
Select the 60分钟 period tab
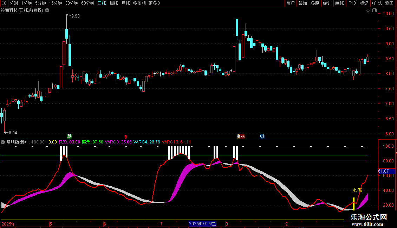(x=87, y=3)
